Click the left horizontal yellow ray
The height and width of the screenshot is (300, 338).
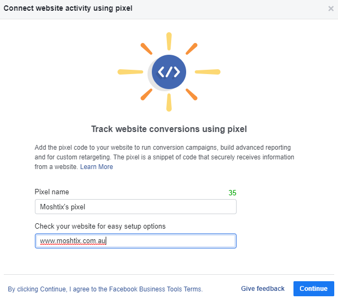tap(130, 72)
